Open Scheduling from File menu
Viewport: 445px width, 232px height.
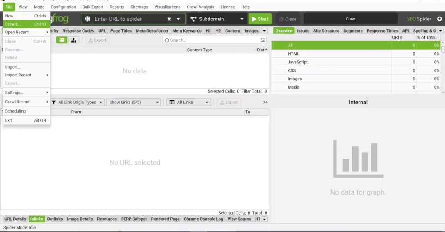point(27,111)
